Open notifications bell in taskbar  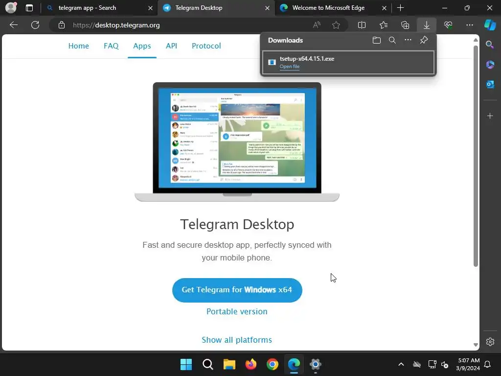(487, 364)
